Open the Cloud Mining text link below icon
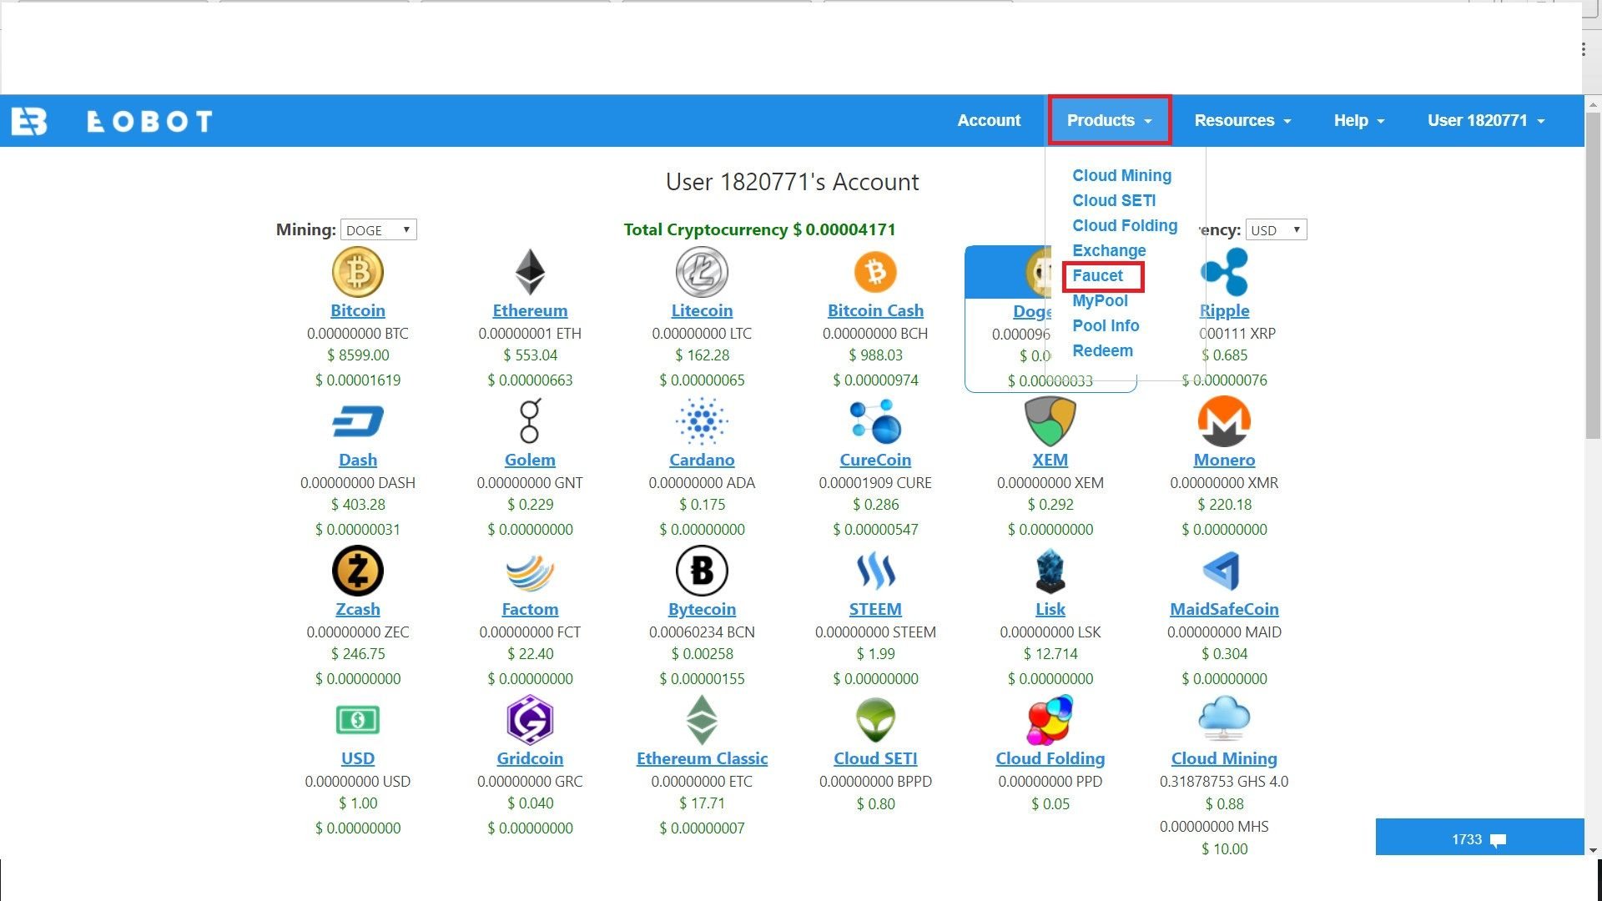 pyautogui.click(x=1224, y=758)
